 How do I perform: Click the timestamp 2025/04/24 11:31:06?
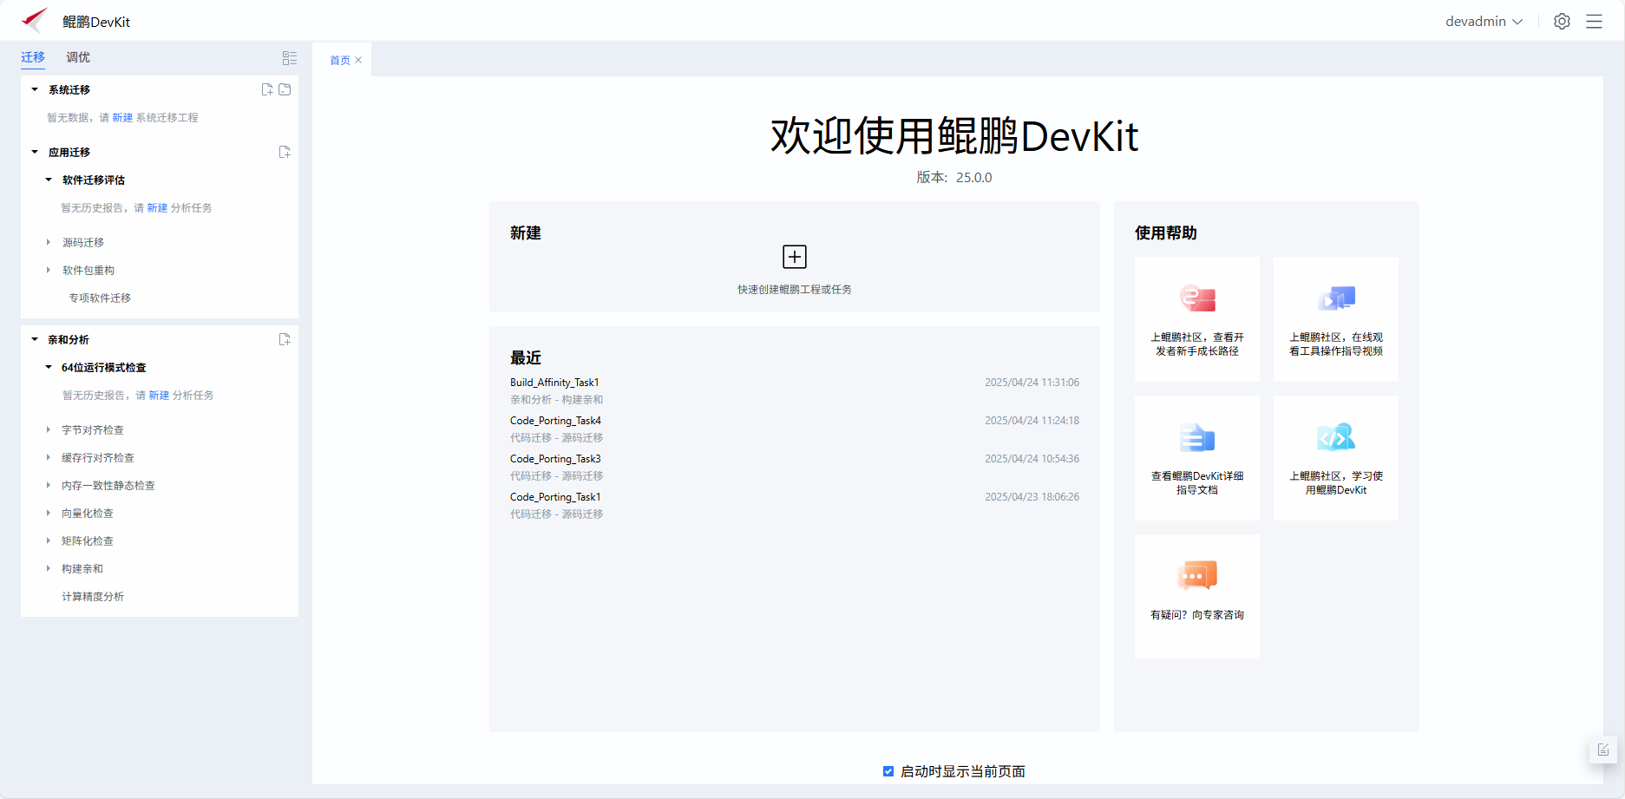tap(1032, 383)
